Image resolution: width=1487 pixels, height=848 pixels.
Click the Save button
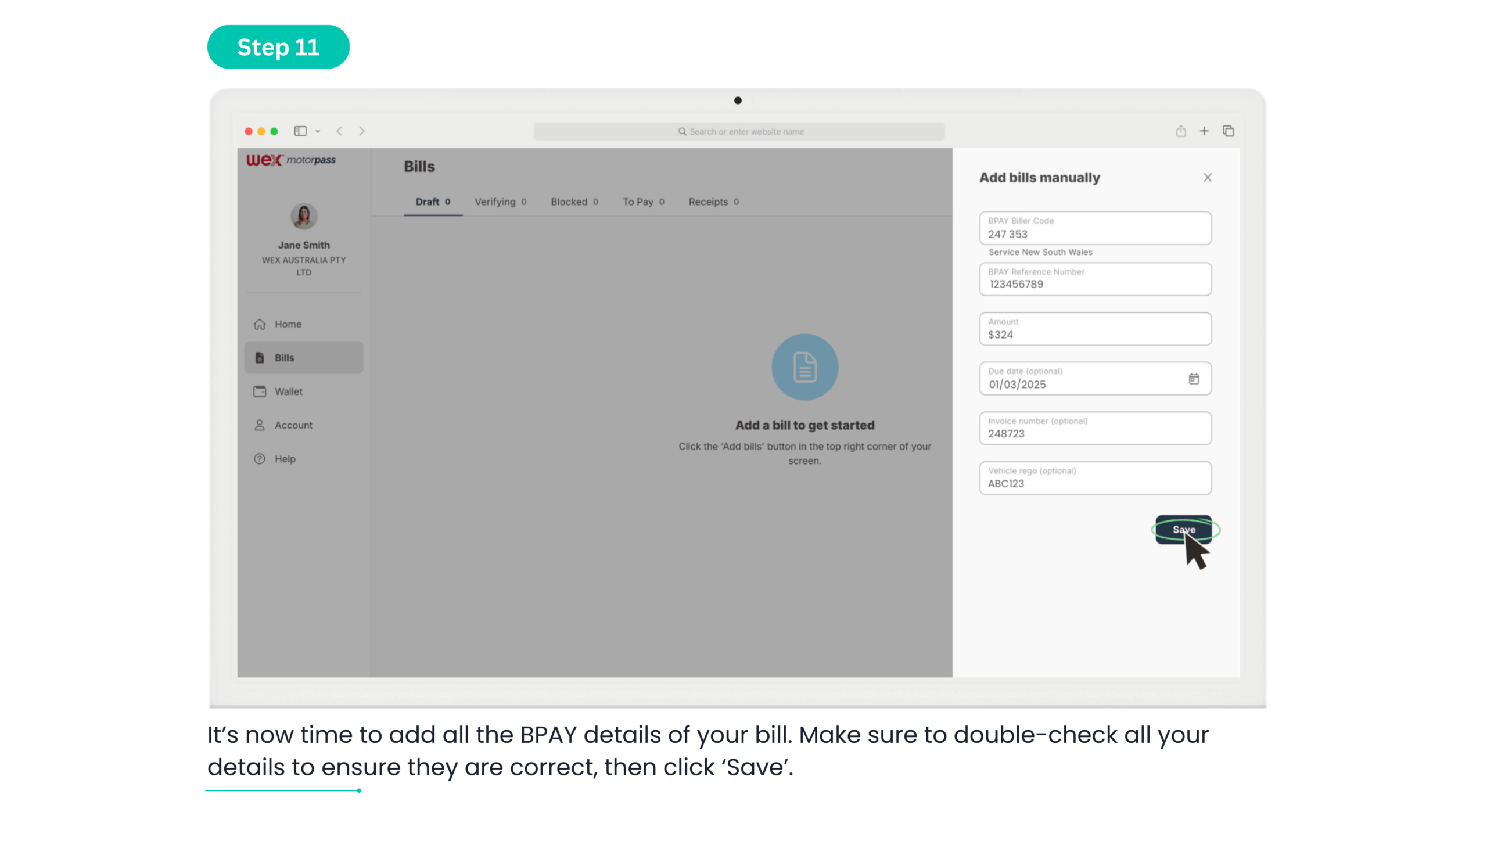1183,529
